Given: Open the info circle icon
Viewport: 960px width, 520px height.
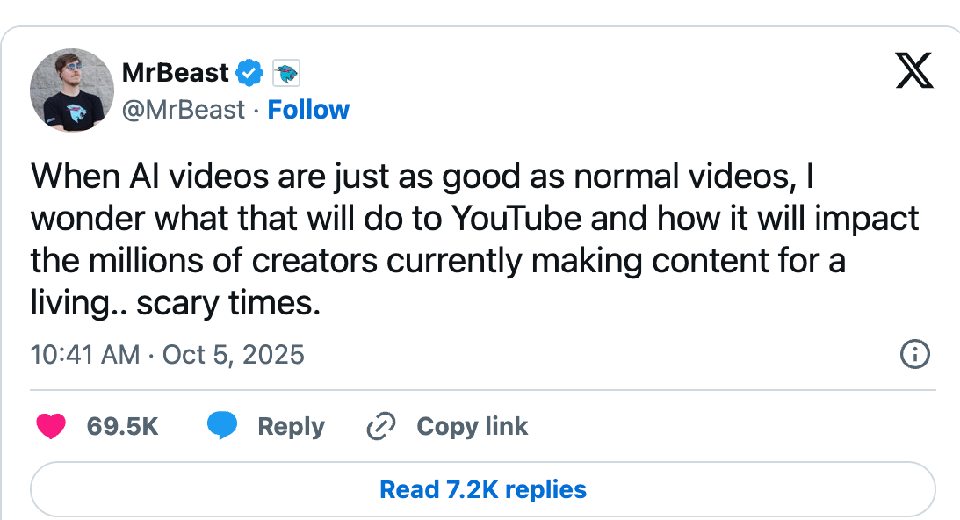Looking at the screenshot, I should 914,355.
